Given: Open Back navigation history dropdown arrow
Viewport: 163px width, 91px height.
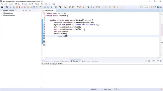Looking at the screenshot, I should point(119,7).
